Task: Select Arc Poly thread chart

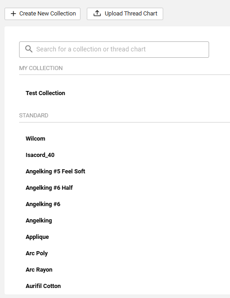Action: (37, 253)
